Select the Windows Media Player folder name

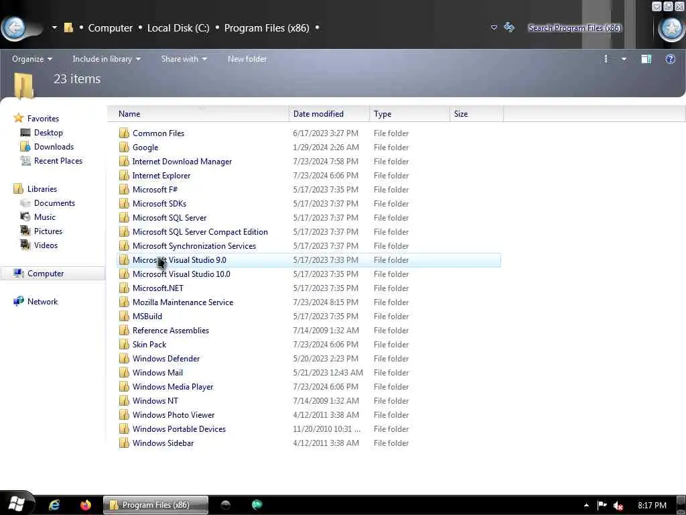pos(173,387)
